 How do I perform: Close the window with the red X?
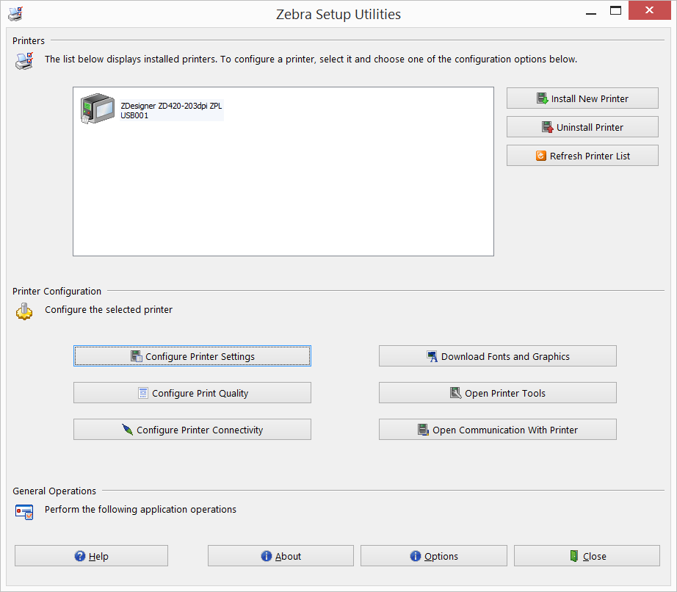click(649, 10)
